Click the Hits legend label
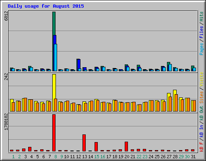The height and width of the screenshot is (161, 206). [202, 17]
